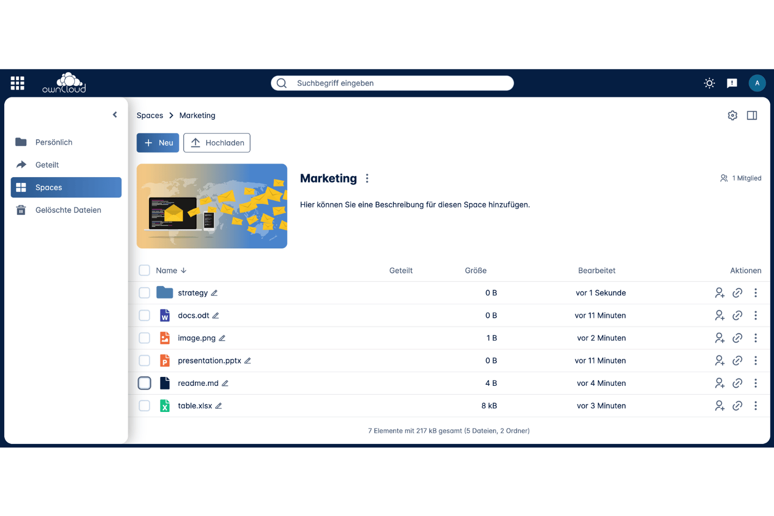Viewport: 774px width, 516px height.
Task: Tick the image.png checkbox
Action: [144, 338]
